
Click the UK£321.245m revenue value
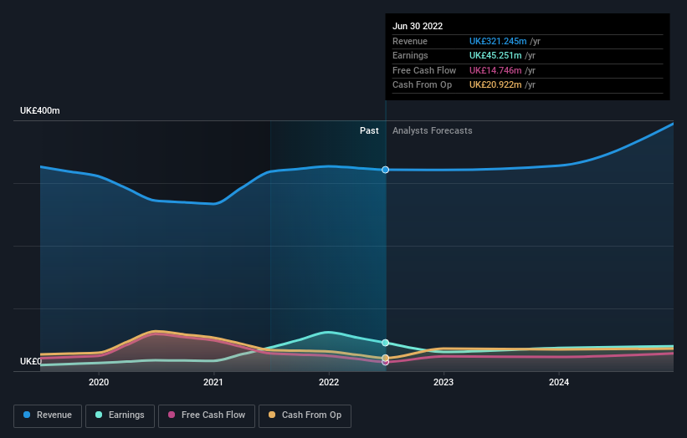498,41
